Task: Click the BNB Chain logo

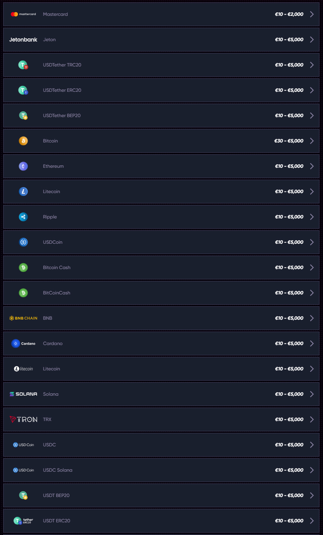Action: (23, 318)
